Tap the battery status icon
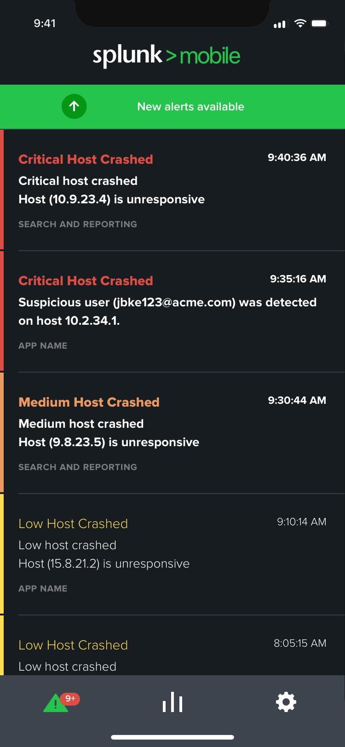Screen dimensions: 345x747 [320, 23]
